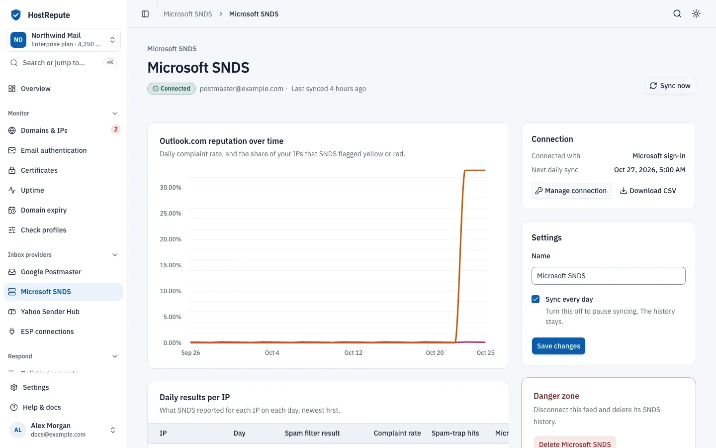Click the Search or jump to box
This screenshot has height=448, width=716.
[63, 63]
